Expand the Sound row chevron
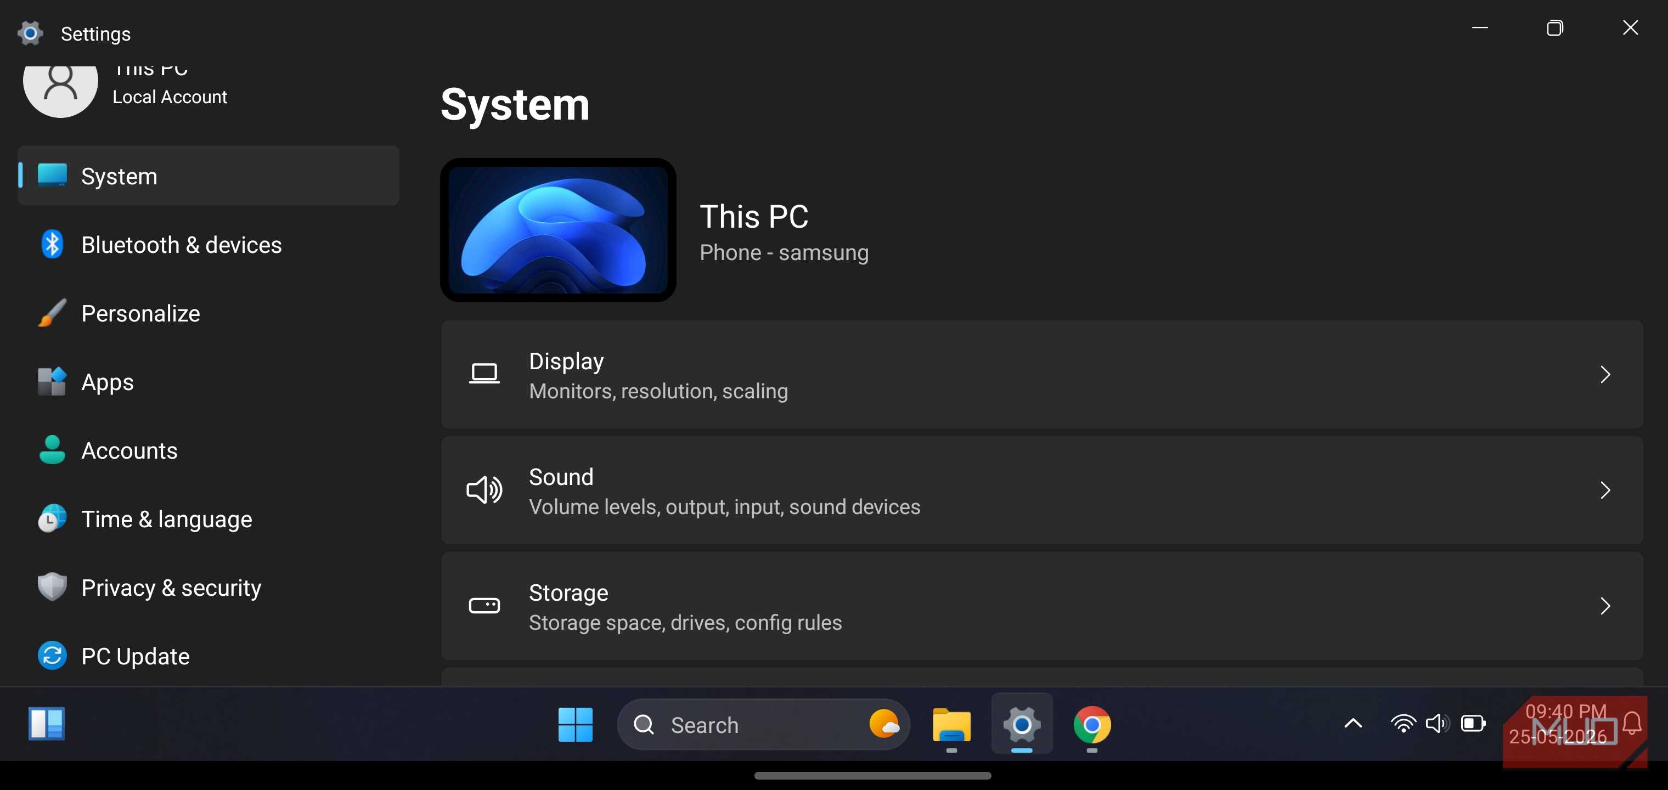The height and width of the screenshot is (790, 1668). pyautogui.click(x=1605, y=490)
